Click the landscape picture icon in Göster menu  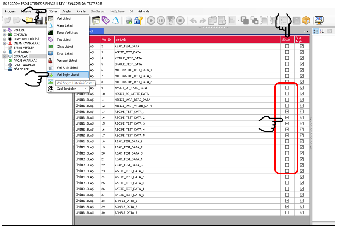pyautogui.click(x=50, y=81)
